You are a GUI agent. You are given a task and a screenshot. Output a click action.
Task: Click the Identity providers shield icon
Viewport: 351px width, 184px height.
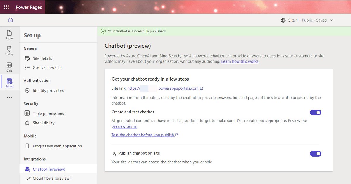click(27, 91)
